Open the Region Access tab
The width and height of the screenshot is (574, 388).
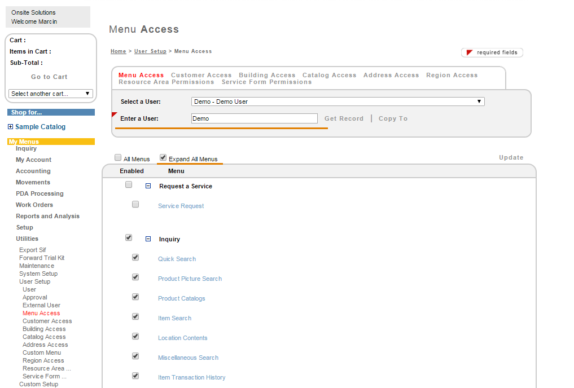452,75
